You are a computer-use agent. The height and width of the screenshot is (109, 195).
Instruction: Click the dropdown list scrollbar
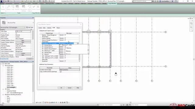coord(88,49)
